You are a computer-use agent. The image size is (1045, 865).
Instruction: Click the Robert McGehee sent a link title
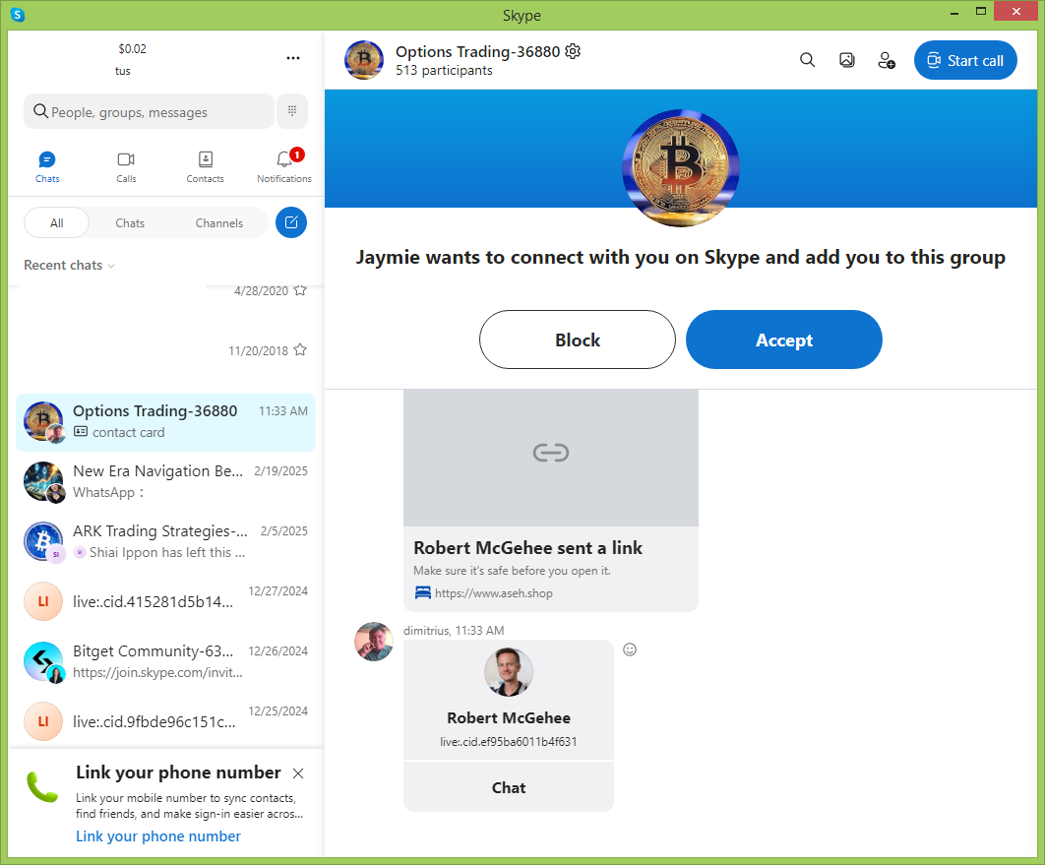[x=527, y=548]
